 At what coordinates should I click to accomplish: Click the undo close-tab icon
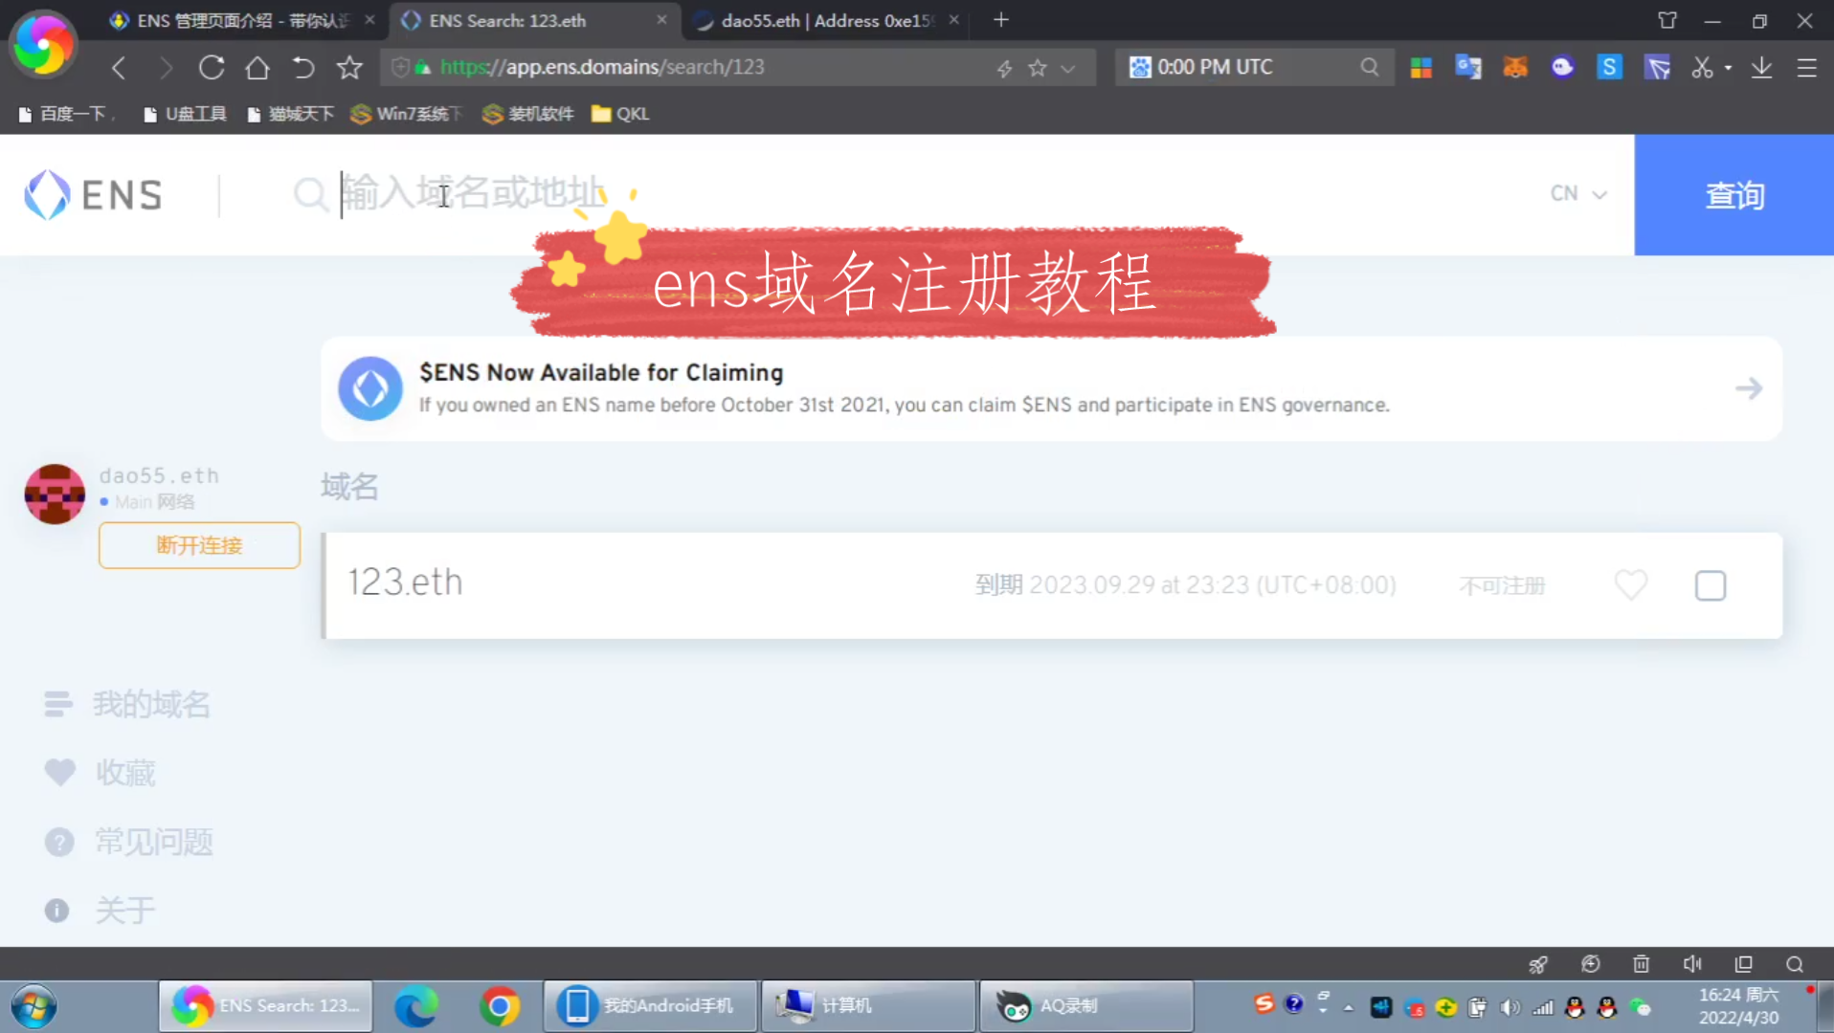303,68
